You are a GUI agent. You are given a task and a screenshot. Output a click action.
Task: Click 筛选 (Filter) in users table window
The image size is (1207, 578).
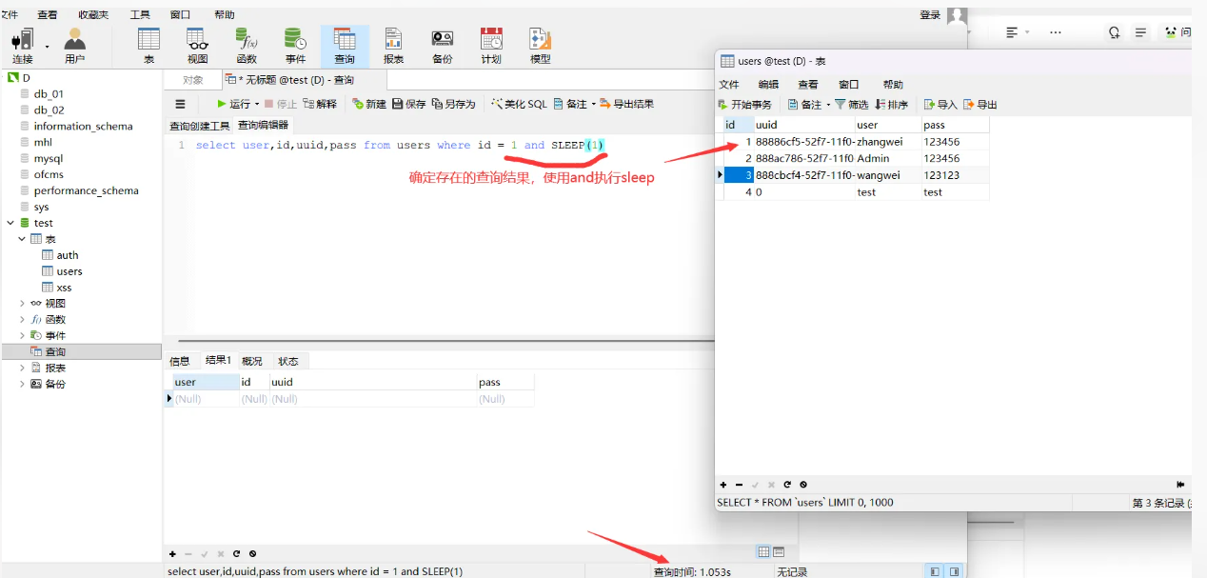[852, 105]
